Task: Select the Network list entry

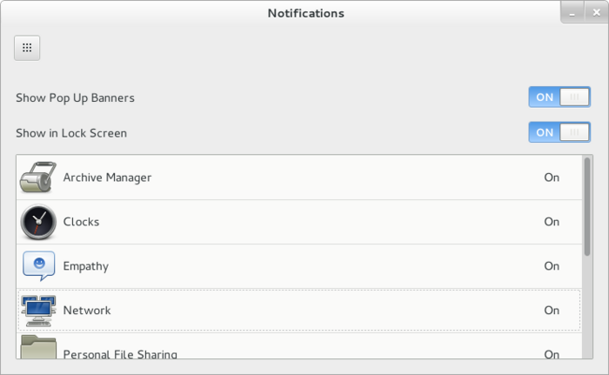Action: point(87,311)
